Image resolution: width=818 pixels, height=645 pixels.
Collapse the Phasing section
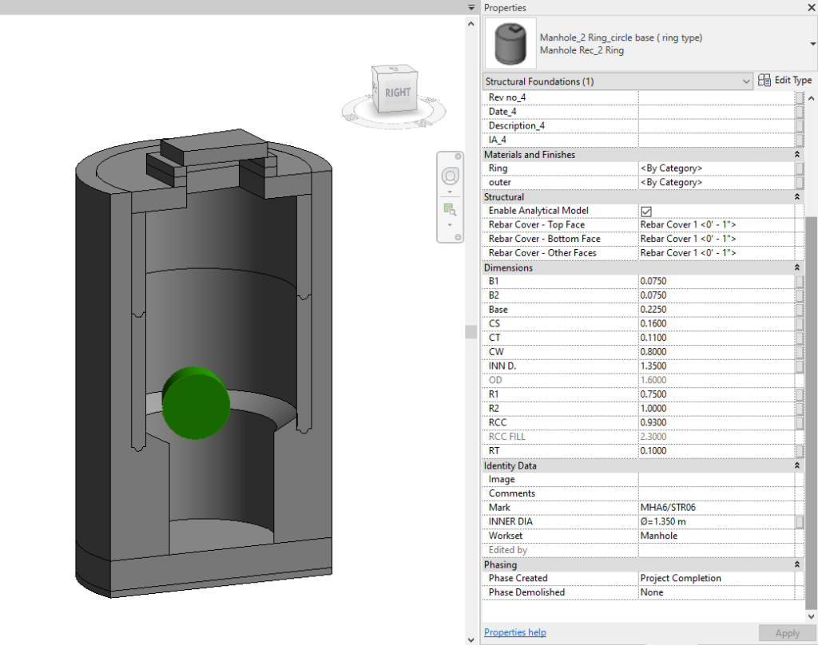click(x=796, y=564)
